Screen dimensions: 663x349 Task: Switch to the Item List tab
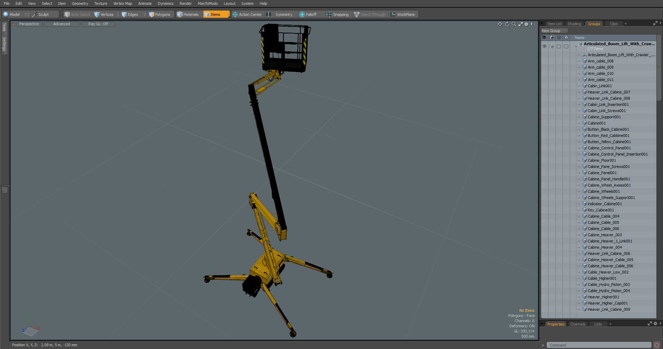[x=554, y=24]
